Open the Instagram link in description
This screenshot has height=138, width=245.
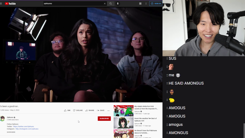tap(27, 129)
